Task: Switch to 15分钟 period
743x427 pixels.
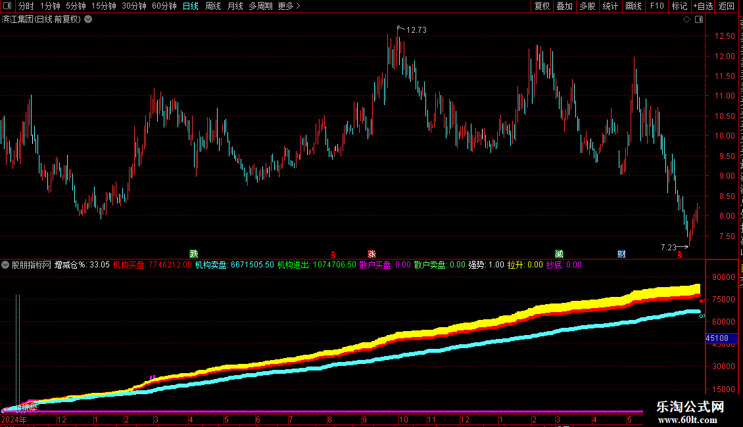Action: [104, 6]
